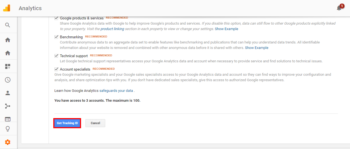The height and width of the screenshot is (149, 350).
Task: Toggle the Account specialists checkbox
Action: click(x=56, y=69)
